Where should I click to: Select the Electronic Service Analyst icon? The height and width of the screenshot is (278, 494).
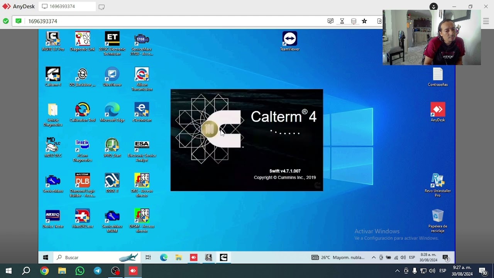pyautogui.click(x=142, y=150)
